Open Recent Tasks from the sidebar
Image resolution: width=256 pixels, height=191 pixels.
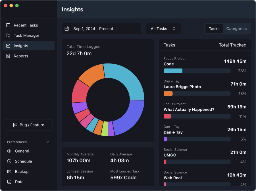coord(26,25)
